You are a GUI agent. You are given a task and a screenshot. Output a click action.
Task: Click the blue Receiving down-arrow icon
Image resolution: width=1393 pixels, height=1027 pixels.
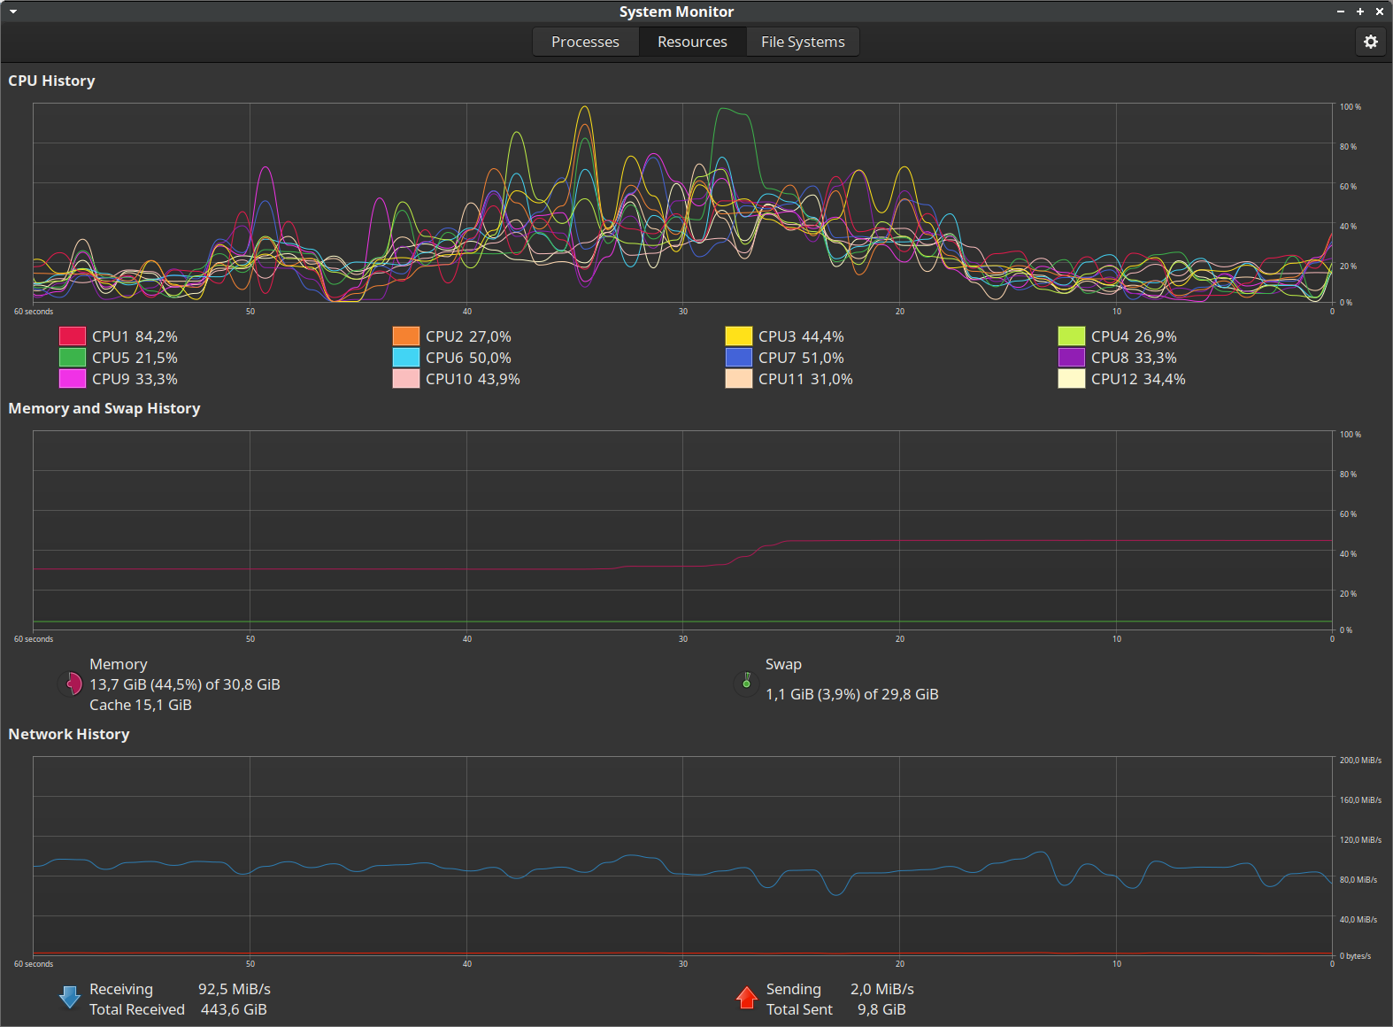pyautogui.click(x=70, y=998)
